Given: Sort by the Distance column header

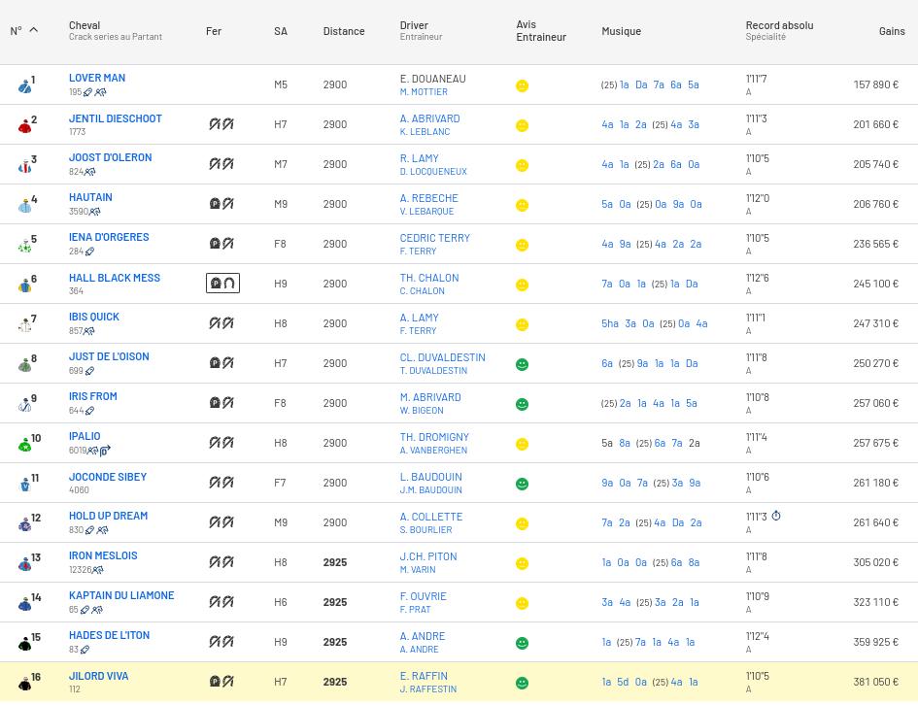Looking at the screenshot, I should (344, 31).
